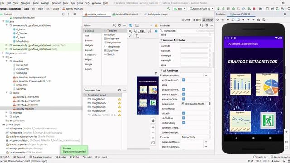The height and width of the screenshot is (163, 290).
Task: Expand the mipmap folder
Action: pos(7,113)
